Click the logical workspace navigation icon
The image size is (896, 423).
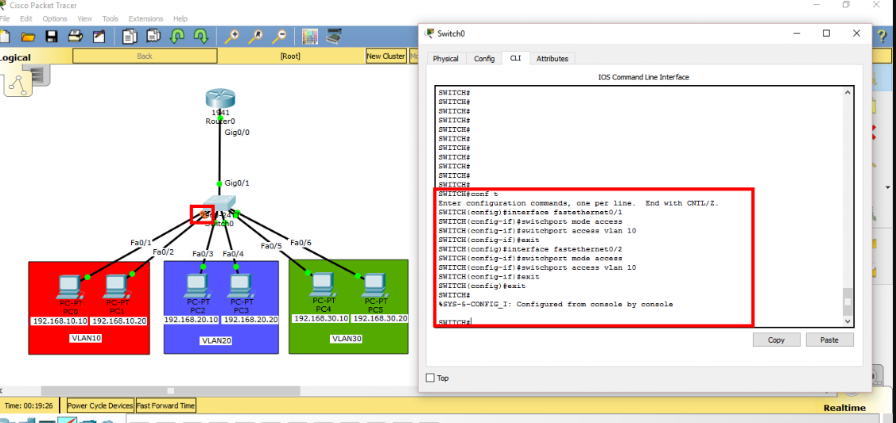[17, 83]
